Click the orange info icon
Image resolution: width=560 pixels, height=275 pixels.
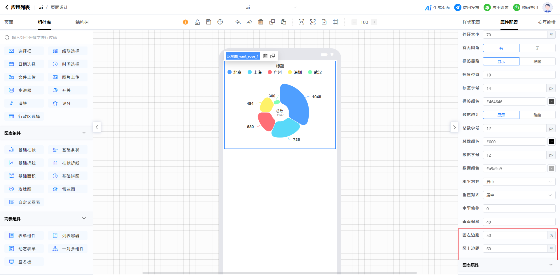point(185,22)
